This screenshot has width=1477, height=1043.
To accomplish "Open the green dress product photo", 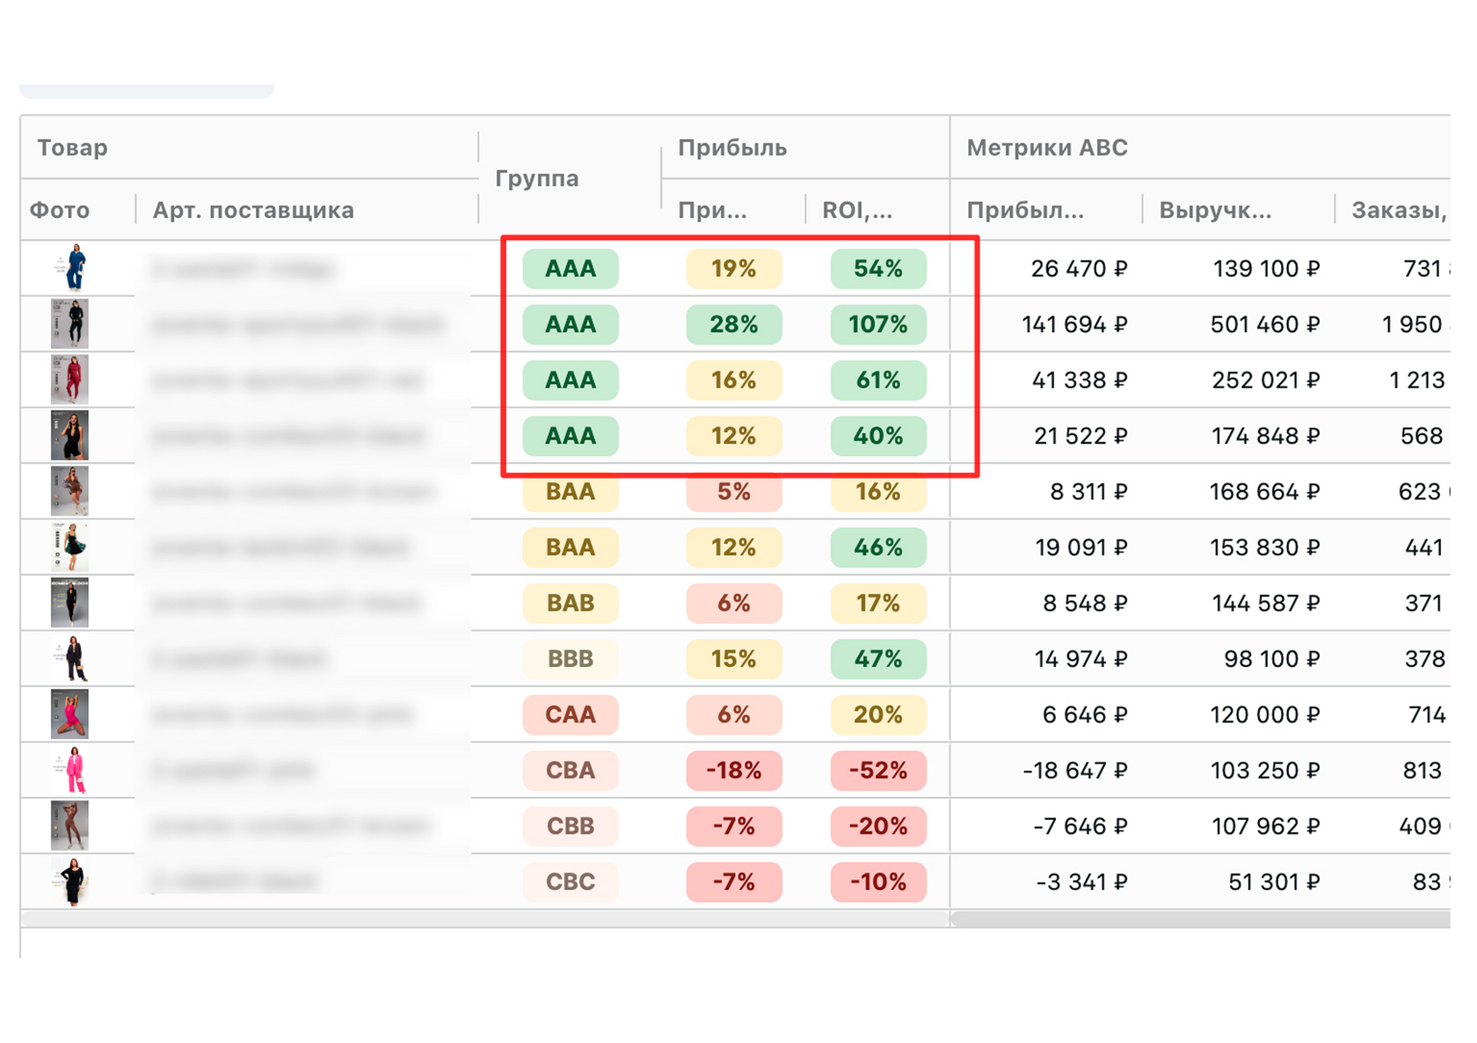I will [x=70, y=547].
